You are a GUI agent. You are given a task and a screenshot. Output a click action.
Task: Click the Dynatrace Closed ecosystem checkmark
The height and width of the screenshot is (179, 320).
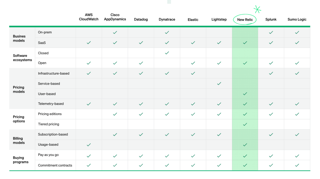(x=167, y=53)
